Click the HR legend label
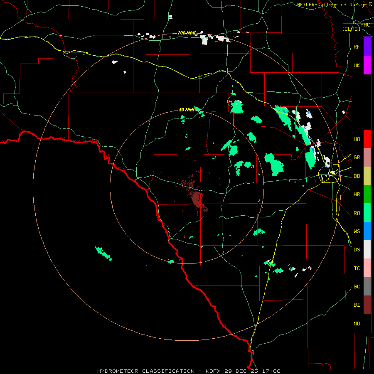Screen dimensions: 374x374 357,194
